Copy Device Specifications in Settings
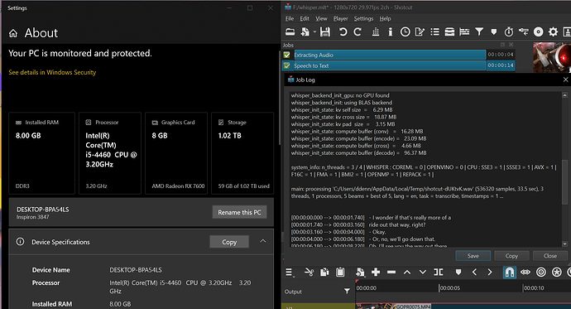The width and height of the screenshot is (571, 309). coord(229,242)
